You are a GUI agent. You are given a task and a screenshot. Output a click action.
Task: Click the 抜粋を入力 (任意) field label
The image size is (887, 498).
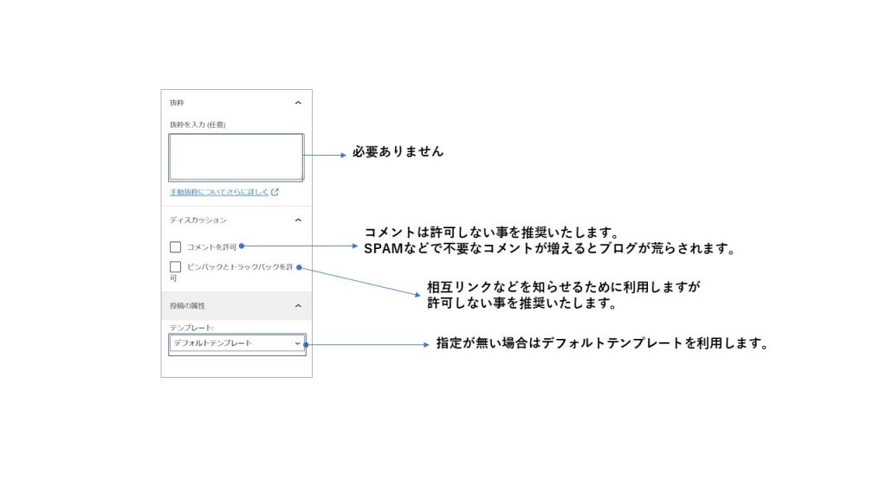click(197, 124)
